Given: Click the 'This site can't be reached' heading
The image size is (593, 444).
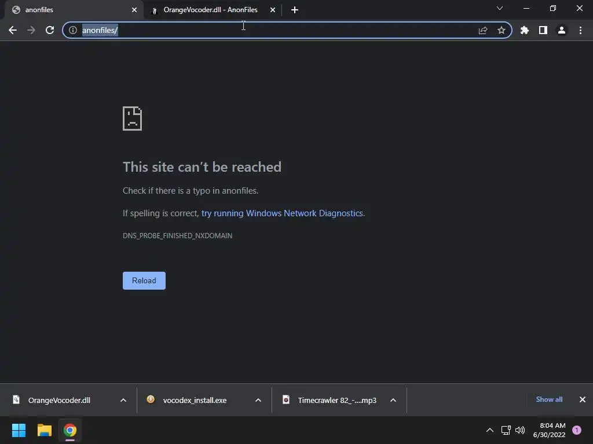Looking at the screenshot, I should [x=202, y=167].
